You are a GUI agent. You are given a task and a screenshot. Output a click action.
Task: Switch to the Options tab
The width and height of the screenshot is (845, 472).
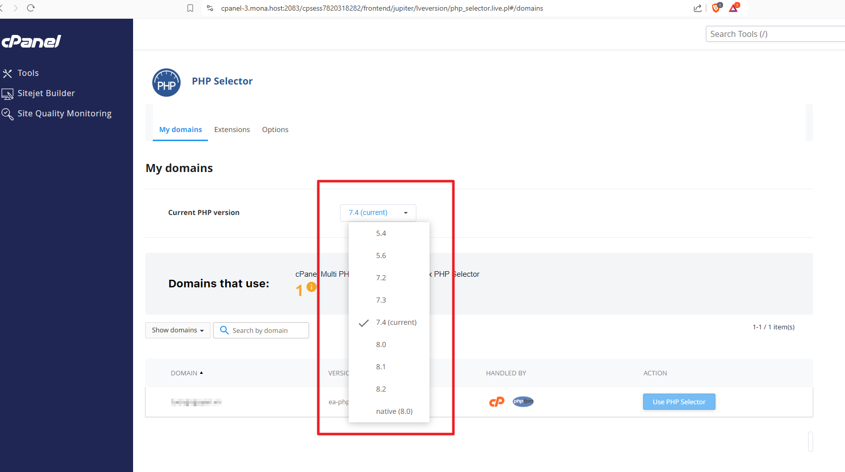[275, 130]
